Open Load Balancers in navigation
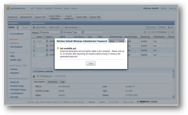The image size is (188, 115). pos(17,93)
